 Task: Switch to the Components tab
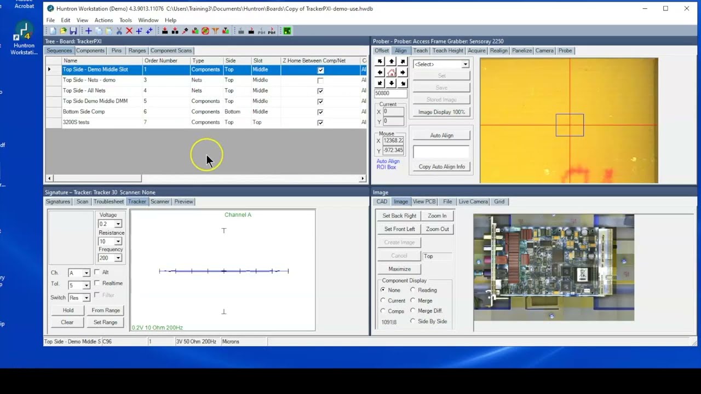tap(90, 50)
